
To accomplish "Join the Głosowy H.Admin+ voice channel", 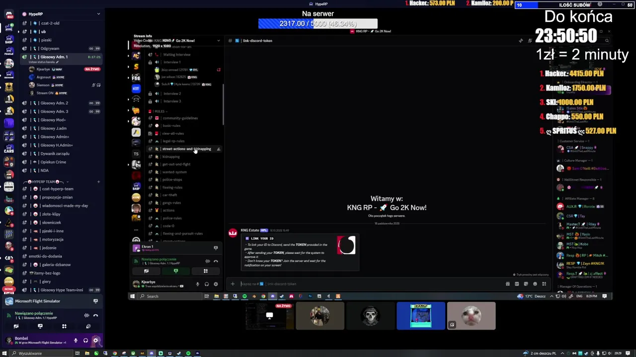I will click(x=61, y=145).
